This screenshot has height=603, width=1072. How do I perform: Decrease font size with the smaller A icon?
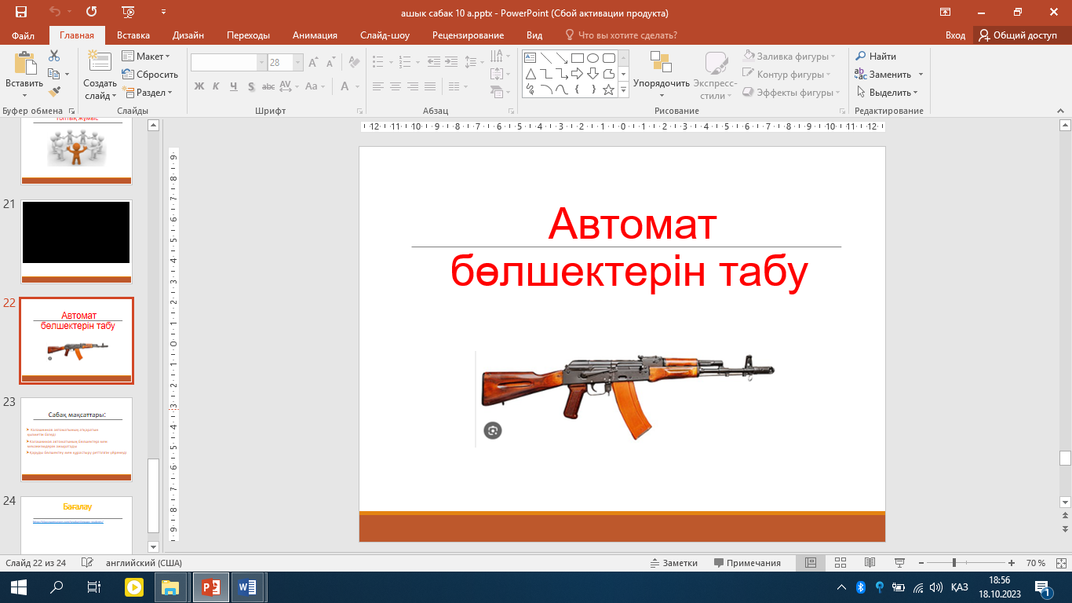coord(330,63)
